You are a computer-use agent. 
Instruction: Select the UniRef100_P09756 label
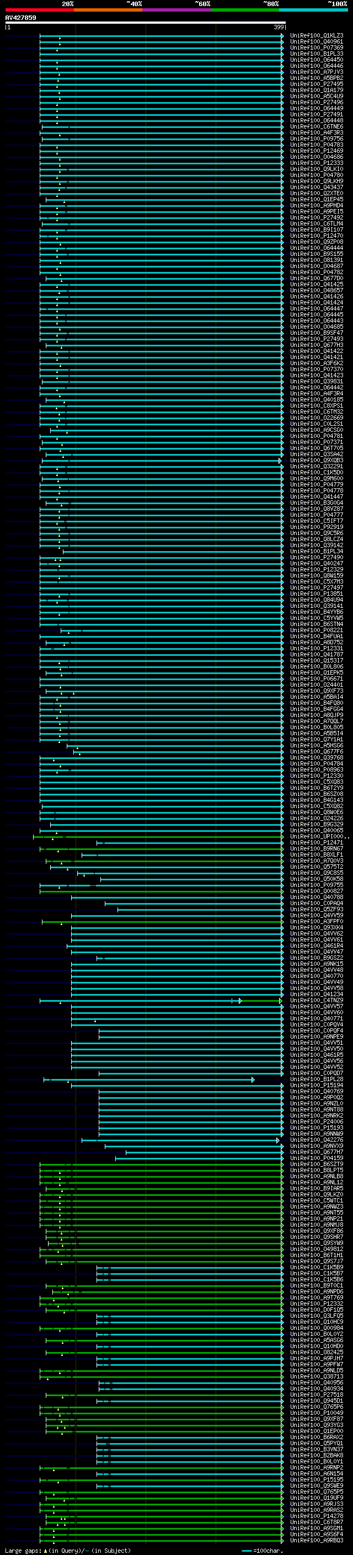click(x=317, y=139)
